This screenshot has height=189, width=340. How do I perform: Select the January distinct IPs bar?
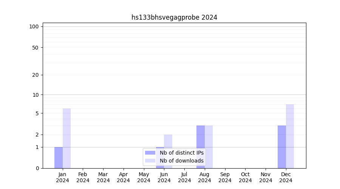pos(59,158)
